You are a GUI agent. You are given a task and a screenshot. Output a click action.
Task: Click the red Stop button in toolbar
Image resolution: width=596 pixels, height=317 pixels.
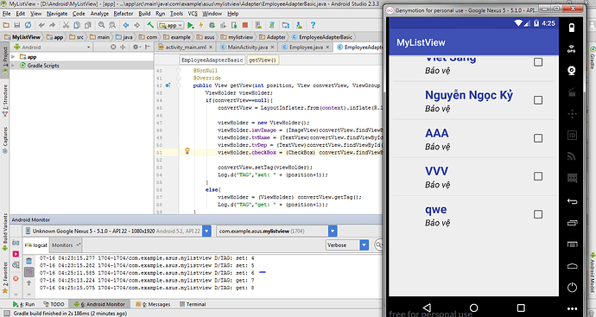(x=245, y=25)
